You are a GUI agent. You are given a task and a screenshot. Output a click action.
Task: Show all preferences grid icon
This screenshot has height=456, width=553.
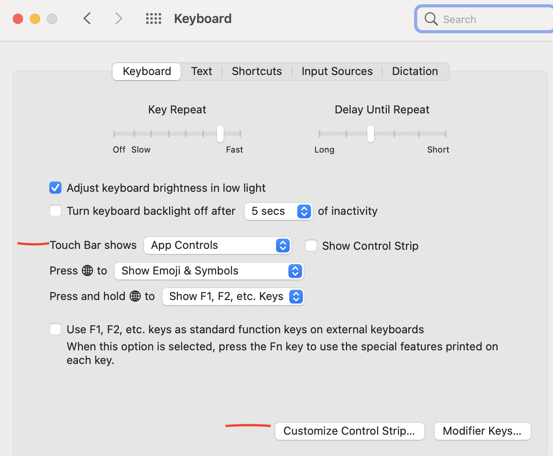click(153, 19)
